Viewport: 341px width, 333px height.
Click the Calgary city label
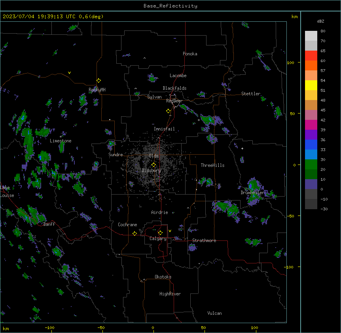[x=158, y=238]
